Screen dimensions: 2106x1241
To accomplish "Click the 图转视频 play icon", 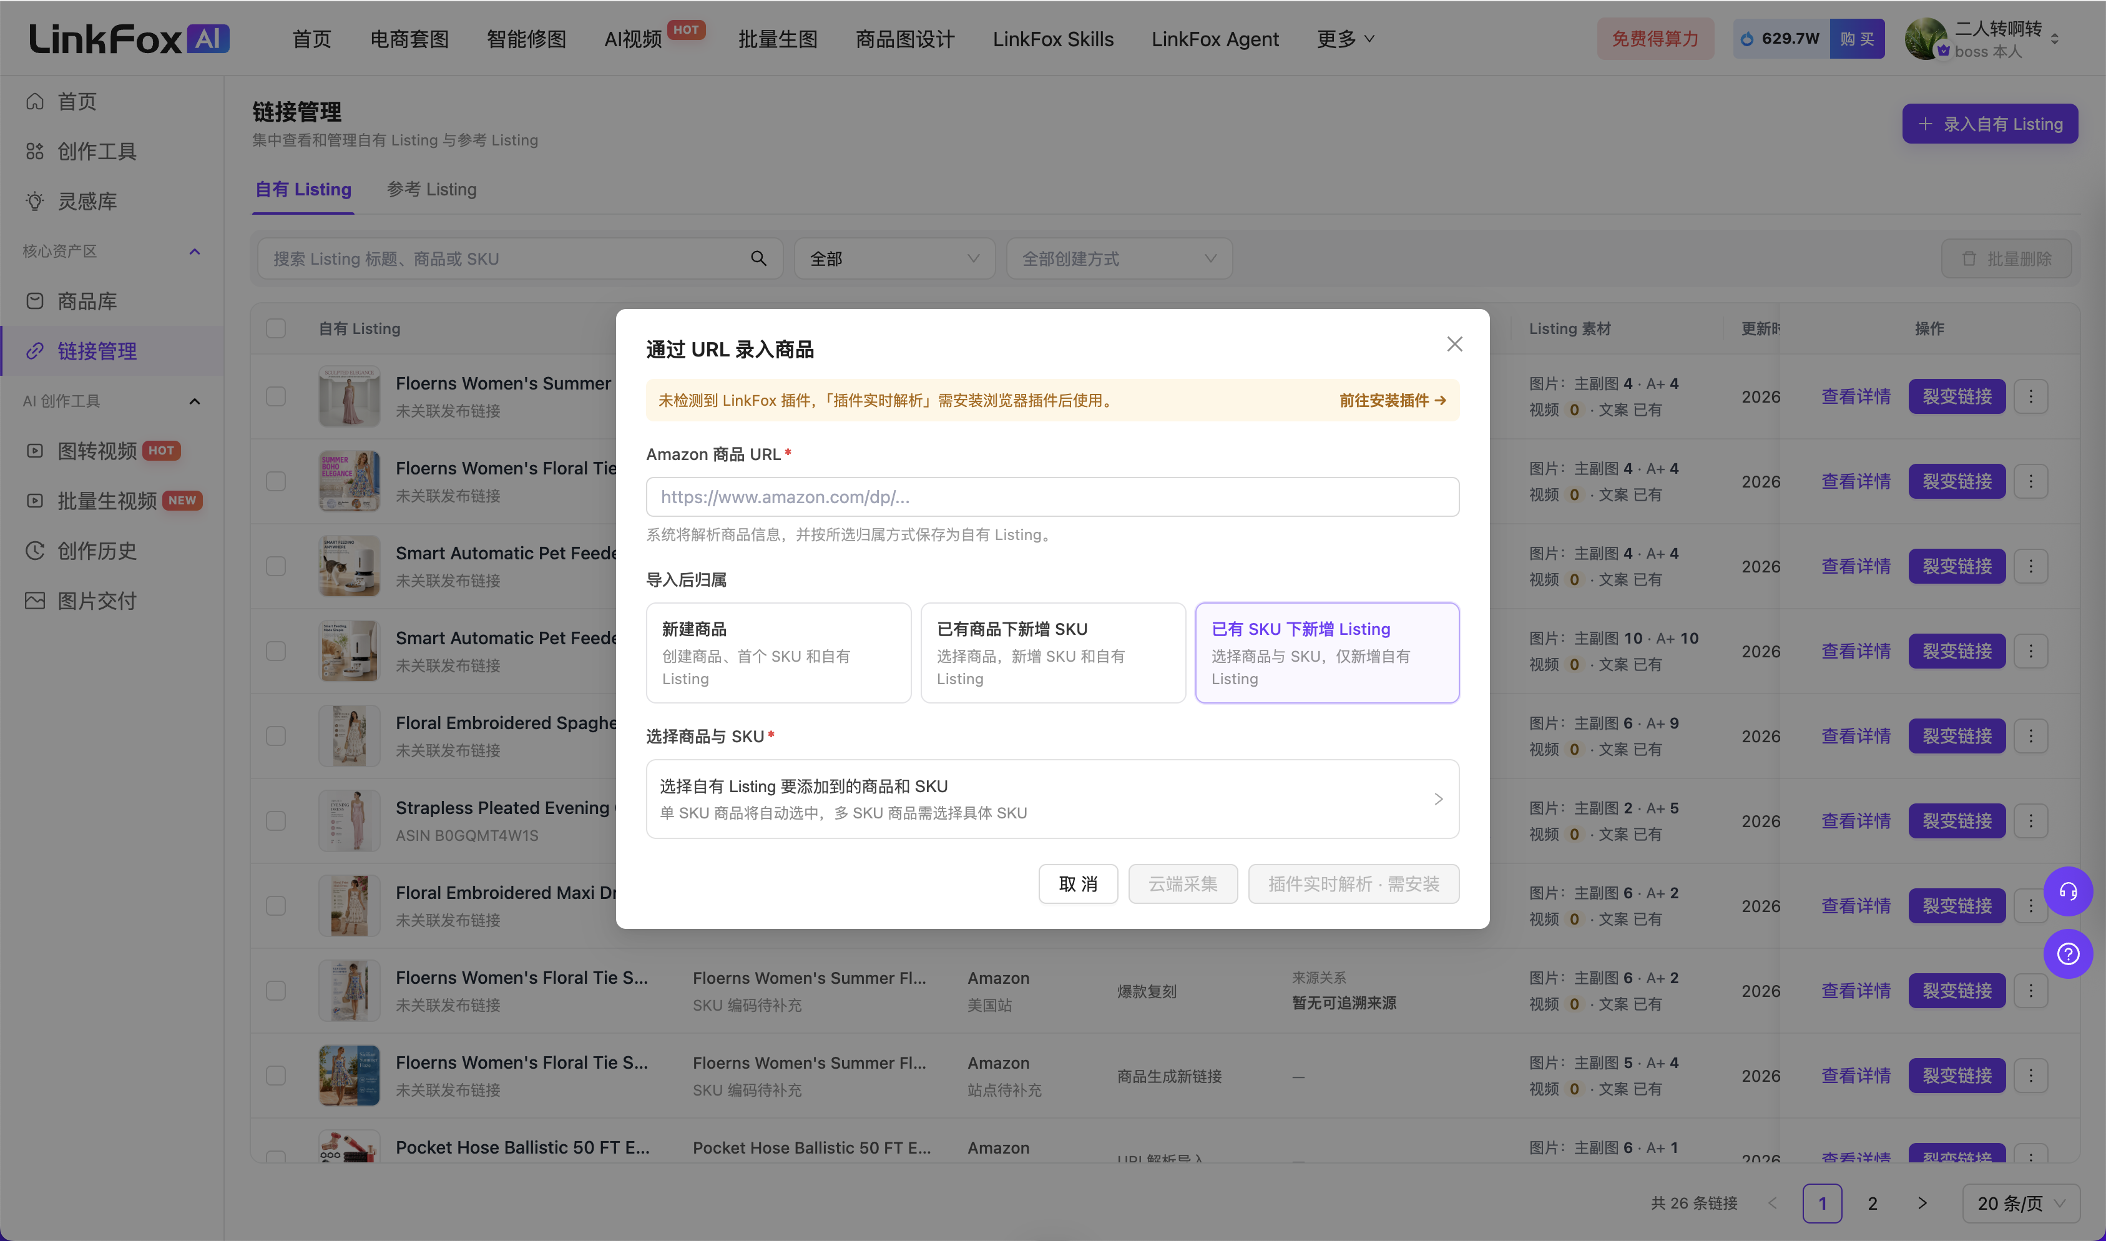I will point(34,451).
